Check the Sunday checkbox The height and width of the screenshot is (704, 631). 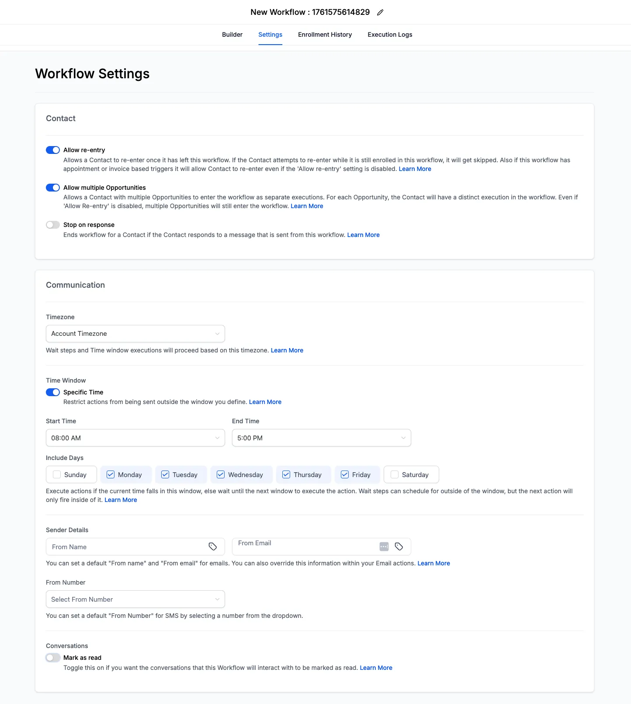click(57, 474)
